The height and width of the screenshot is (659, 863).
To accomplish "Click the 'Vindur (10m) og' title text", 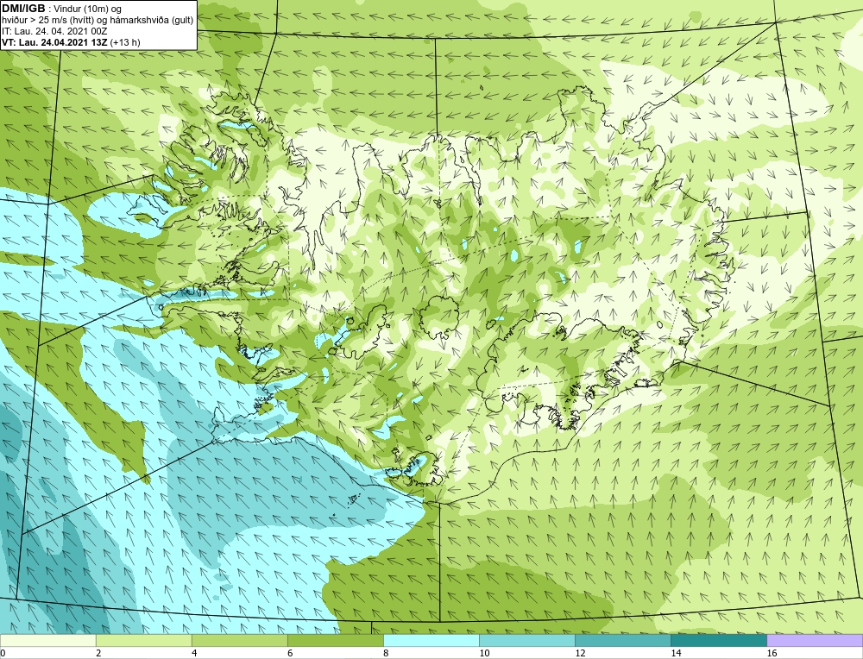I will [x=88, y=9].
